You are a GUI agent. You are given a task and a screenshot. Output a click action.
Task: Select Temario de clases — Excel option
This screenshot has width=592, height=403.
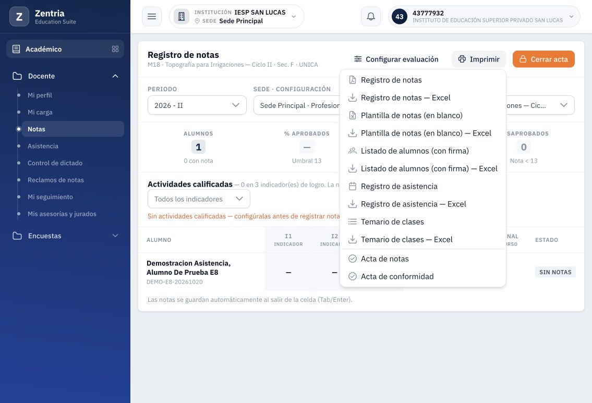pos(423,240)
